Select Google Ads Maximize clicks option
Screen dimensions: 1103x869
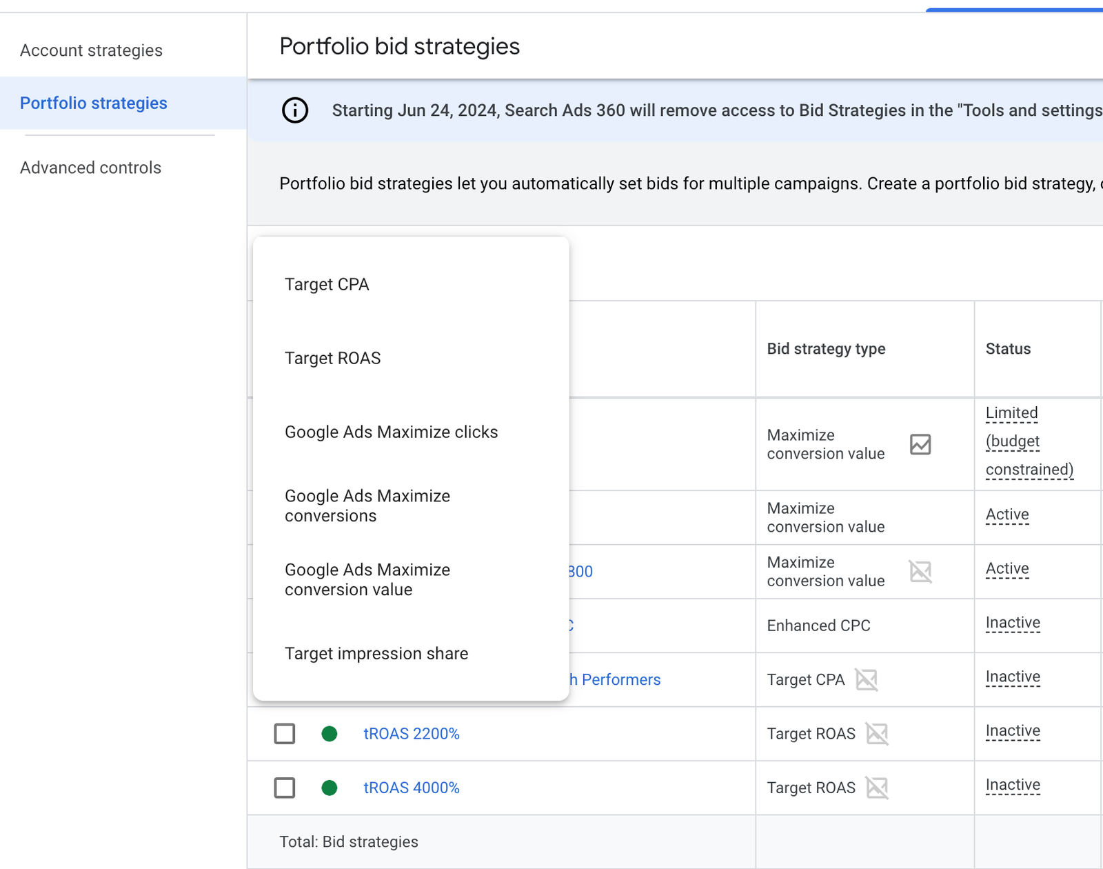click(x=391, y=432)
